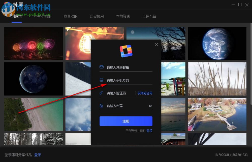
Task: Click the phone icon beside the mobile number field
Action: [x=101, y=80]
